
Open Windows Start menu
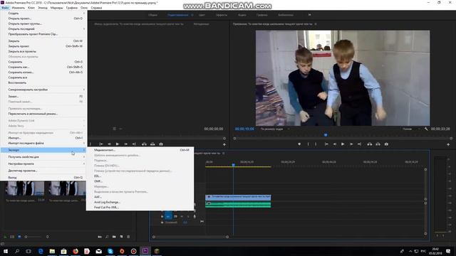tap(6, 251)
